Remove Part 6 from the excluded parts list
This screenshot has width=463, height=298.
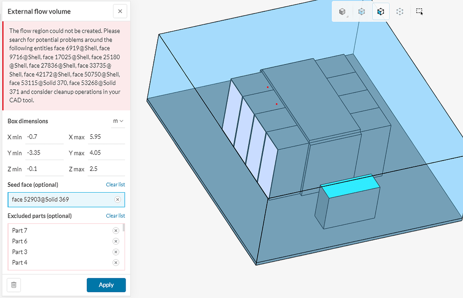116,241
